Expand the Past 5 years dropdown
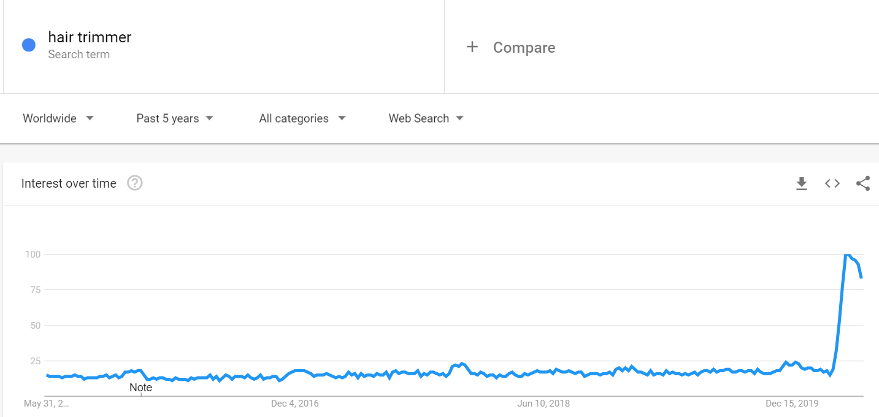Viewport: 879px width, 417px height. [x=175, y=118]
